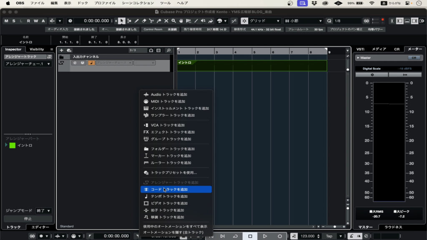Open the snap type グリッド dropdown

tap(265, 21)
